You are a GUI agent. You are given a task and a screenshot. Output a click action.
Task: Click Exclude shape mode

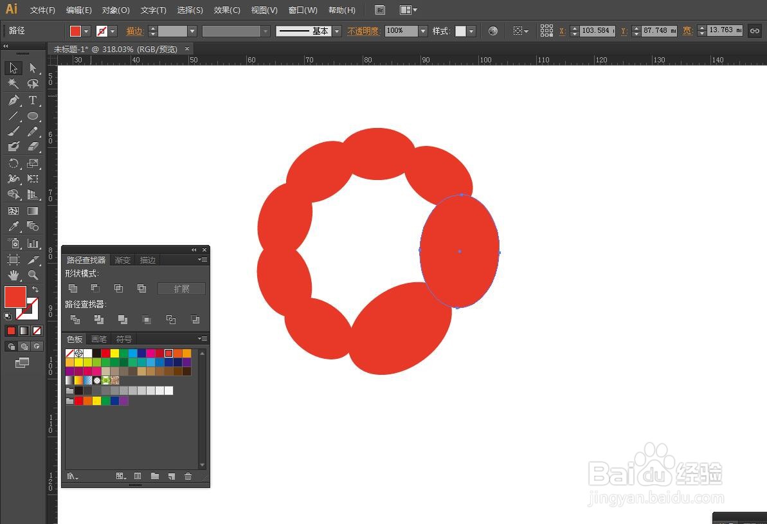[x=141, y=288]
